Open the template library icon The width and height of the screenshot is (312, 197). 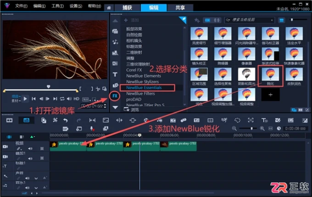[115, 53]
